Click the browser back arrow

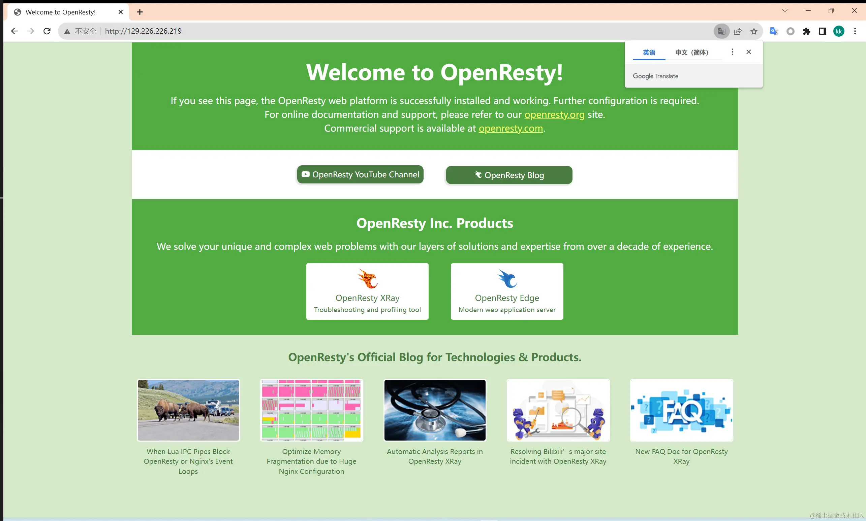[x=14, y=31]
